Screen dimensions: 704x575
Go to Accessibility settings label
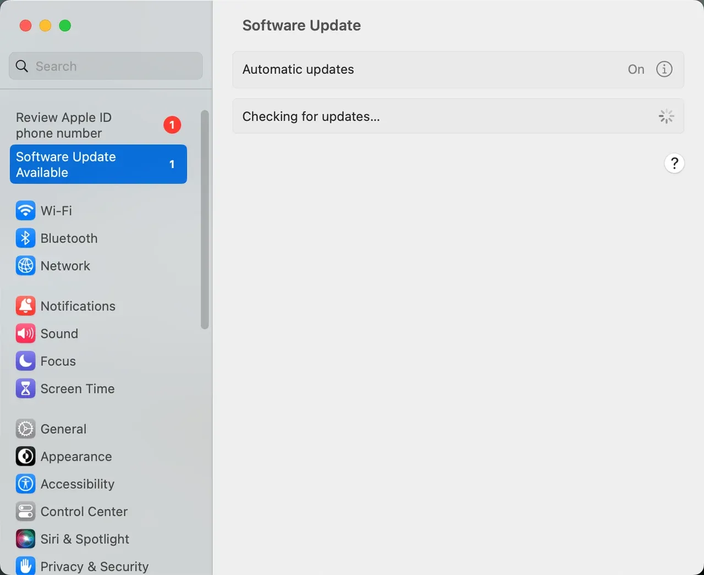[78, 484]
